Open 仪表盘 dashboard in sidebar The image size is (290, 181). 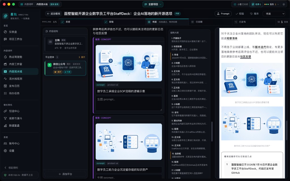[20, 32]
